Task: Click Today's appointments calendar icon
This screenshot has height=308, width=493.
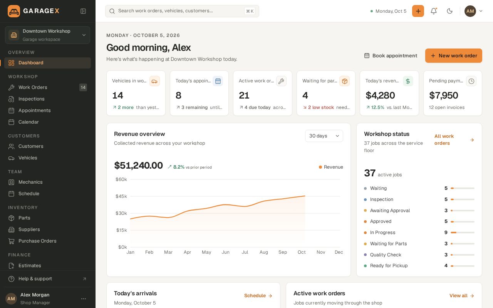Action: [218, 81]
